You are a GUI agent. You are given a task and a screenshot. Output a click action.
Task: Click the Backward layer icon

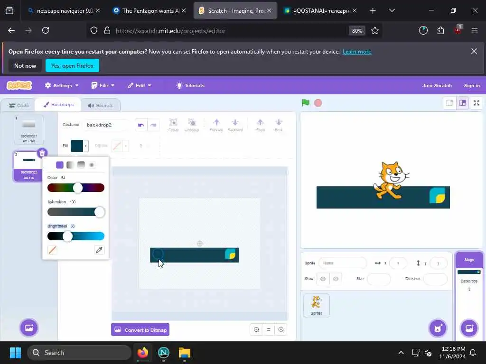point(235,125)
